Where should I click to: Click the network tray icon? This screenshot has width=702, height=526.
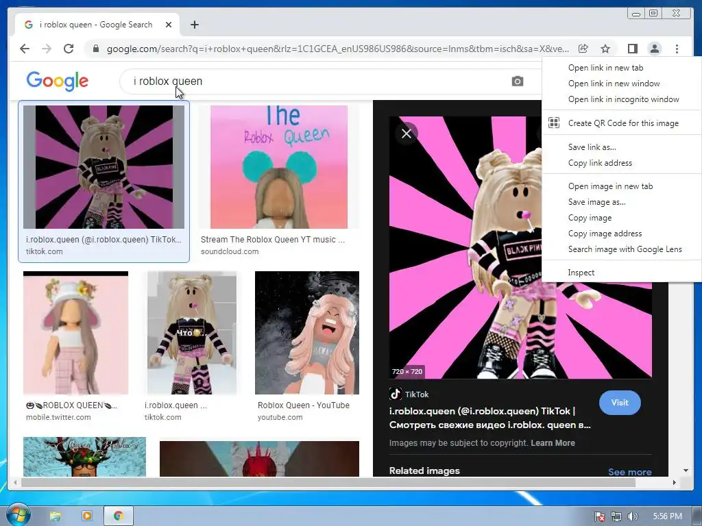point(616,516)
